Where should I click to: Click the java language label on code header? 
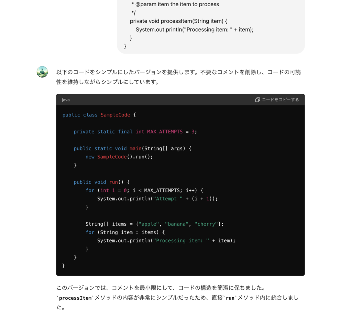coord(65,100)
